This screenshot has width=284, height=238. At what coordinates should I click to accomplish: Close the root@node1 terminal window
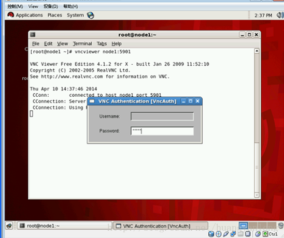pyautogui.click(x=257, y=35)
